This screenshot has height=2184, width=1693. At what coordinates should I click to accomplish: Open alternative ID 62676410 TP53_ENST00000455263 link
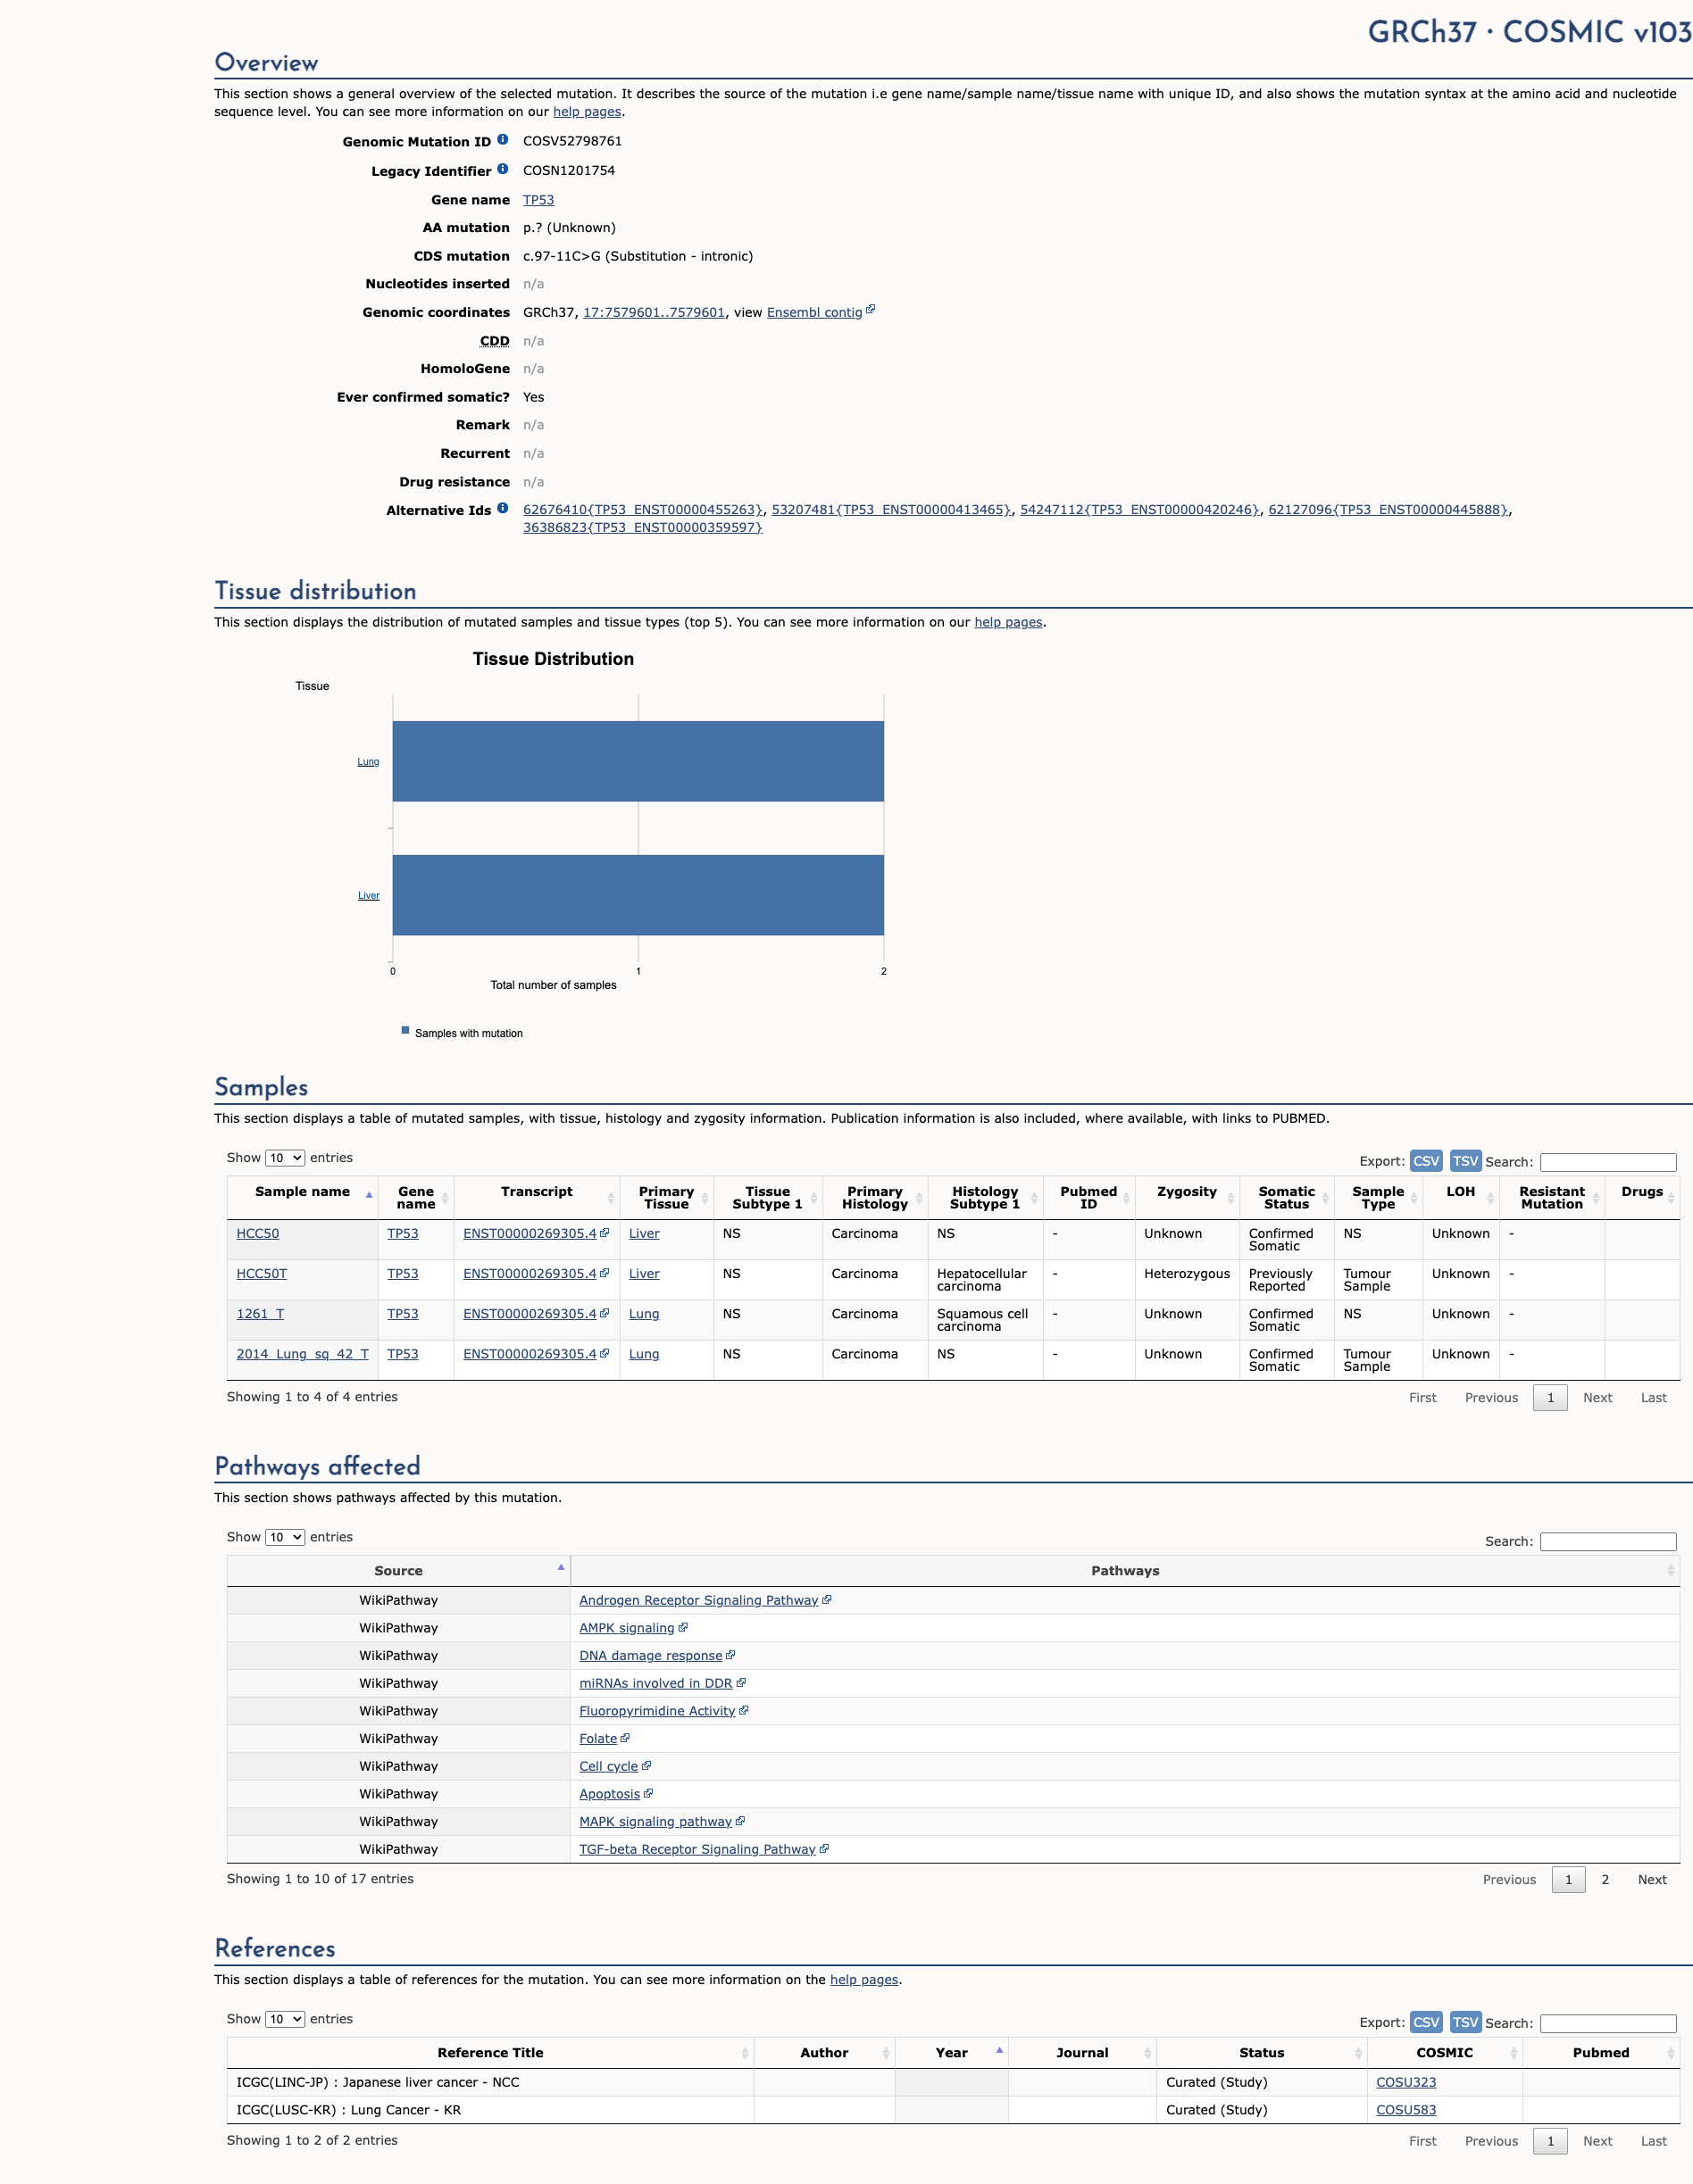tap(642, 510)
